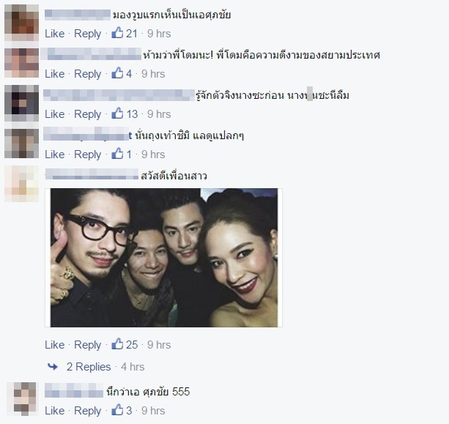Expand the 2 Replies thread

[x=89, y=367]
